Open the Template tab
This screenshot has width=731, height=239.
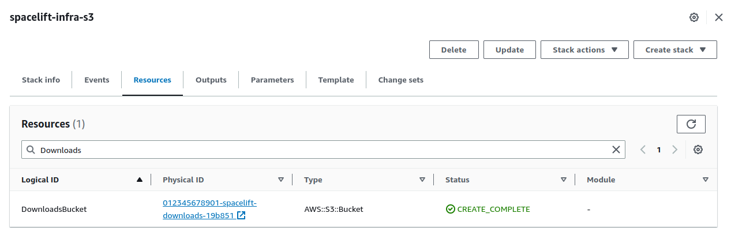pos(336,80)
